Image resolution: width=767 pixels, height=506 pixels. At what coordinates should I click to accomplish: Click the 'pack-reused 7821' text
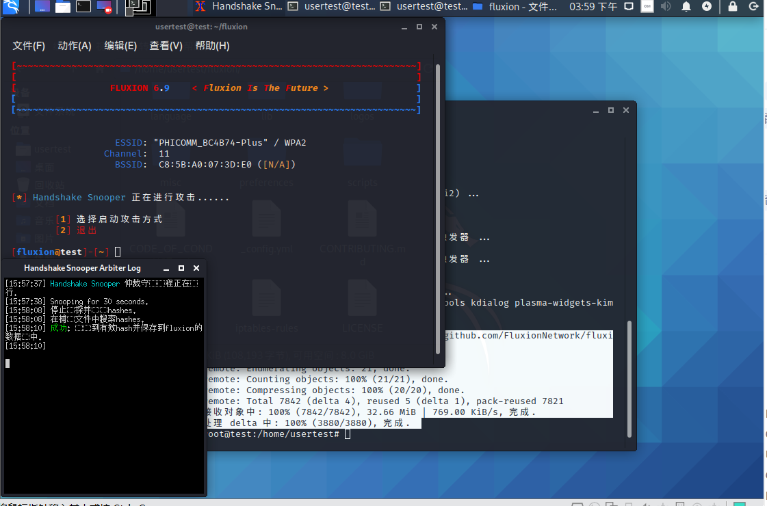[x=519, y=401]
